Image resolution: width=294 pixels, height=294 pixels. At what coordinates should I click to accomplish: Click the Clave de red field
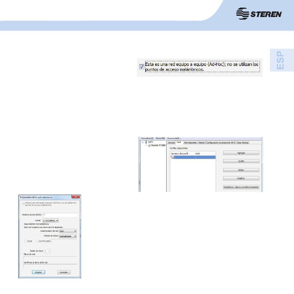tap(50, 258)
